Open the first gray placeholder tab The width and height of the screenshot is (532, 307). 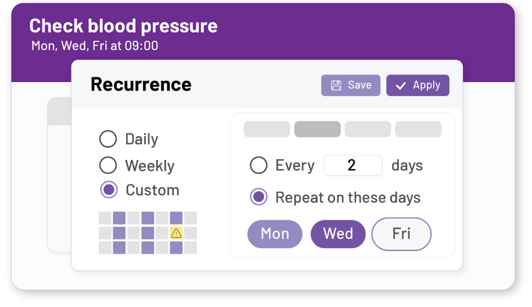(x=267, y=129)
